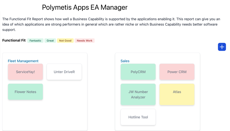Click the PolyCRM application tile

(x=138, y=72)
